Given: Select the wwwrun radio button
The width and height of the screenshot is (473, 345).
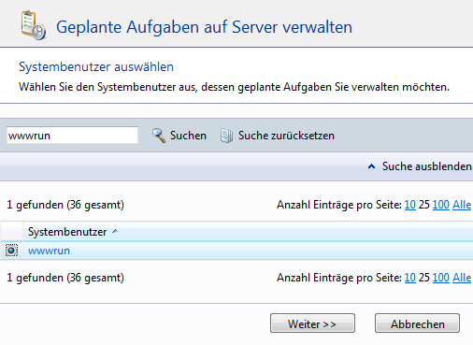Looking at the screenshot, I should [11, 251].
